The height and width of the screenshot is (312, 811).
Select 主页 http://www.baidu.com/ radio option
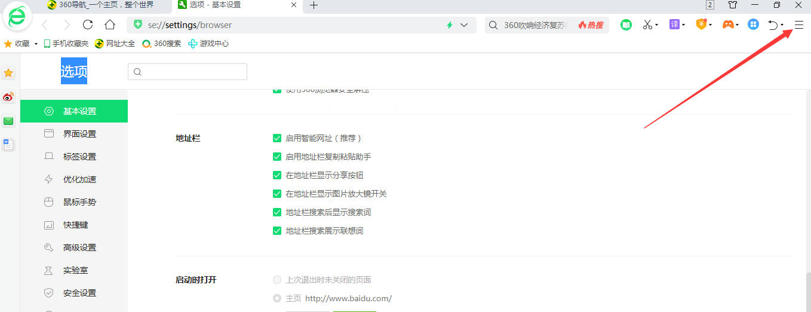tap(277, 298)
